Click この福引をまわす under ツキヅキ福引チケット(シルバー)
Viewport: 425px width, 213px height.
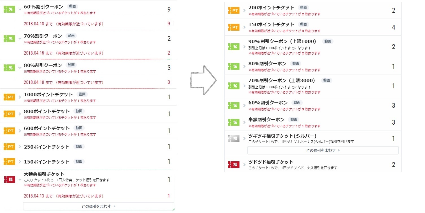[x=323, y=150]
